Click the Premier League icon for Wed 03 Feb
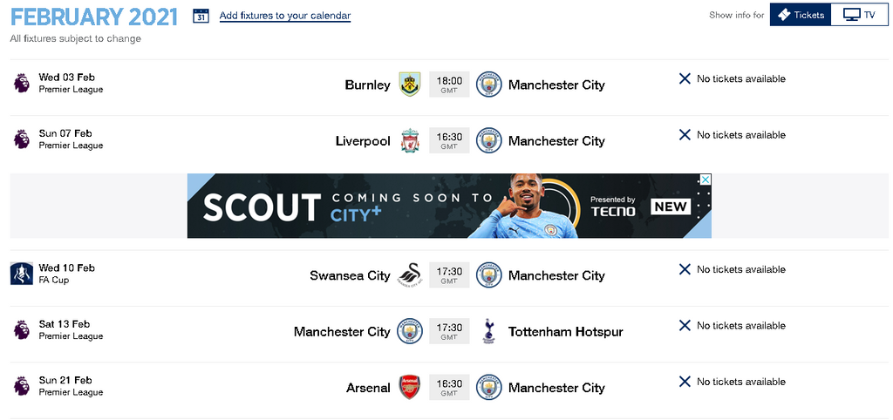The width and height of the screenshot is (893, 420). click(x=21, y=84)
